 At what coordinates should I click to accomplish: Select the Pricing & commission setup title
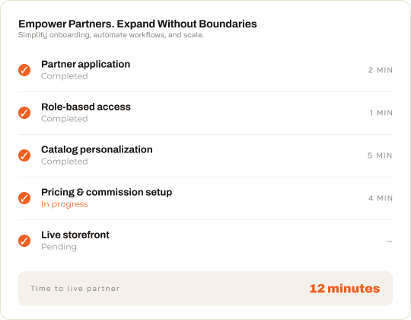(107, 193)
